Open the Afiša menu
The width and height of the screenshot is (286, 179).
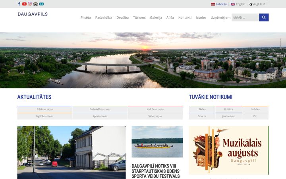tap(170, 18)
